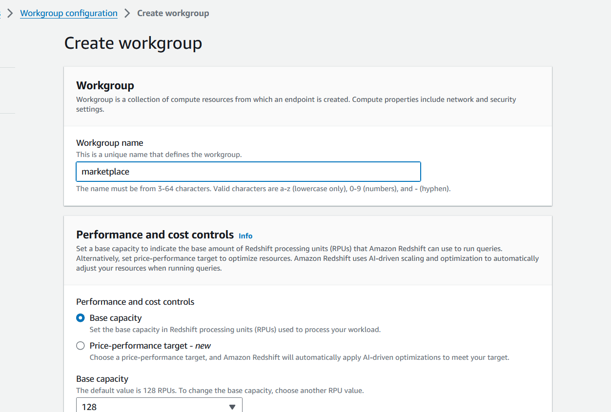
Task: Click the 'default value is 128 RPUs' description
Action: click(x=220, y=391)
